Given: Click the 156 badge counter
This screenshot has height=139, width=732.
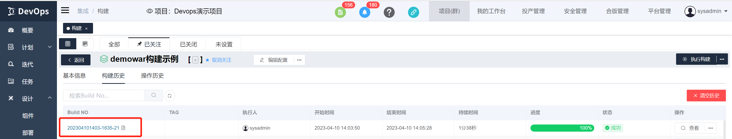Looking at the screenshot, I should click(x=348, y=5).
